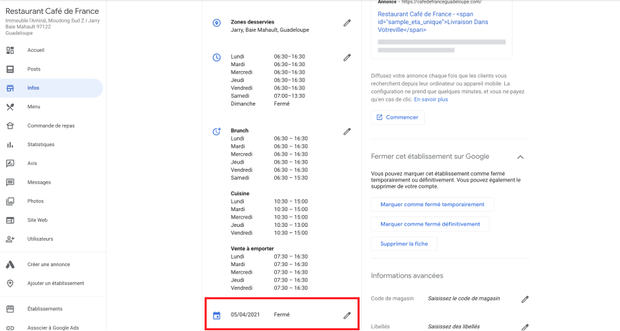Edit regular opening hours pencil icon

point(347,57)
